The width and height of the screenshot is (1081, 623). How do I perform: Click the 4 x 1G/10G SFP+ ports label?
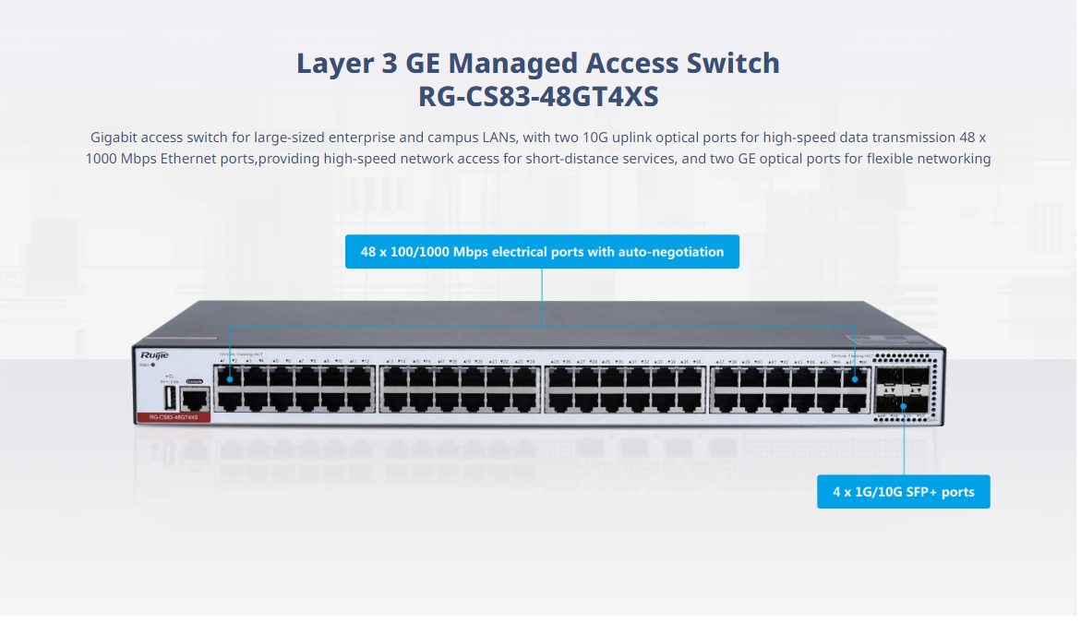[903, 491]
